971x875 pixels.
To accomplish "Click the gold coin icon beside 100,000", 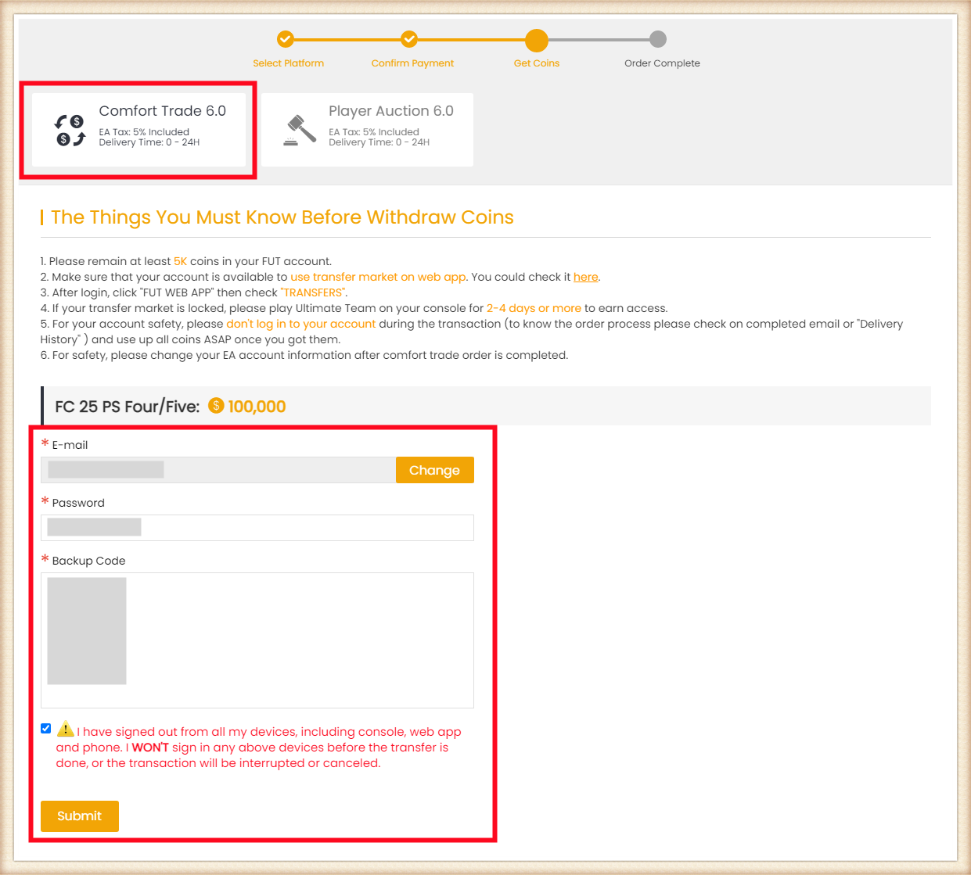I will 217,406.
